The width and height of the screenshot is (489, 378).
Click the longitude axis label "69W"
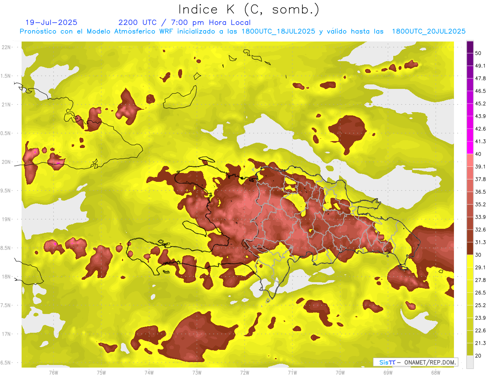[388, 373]
